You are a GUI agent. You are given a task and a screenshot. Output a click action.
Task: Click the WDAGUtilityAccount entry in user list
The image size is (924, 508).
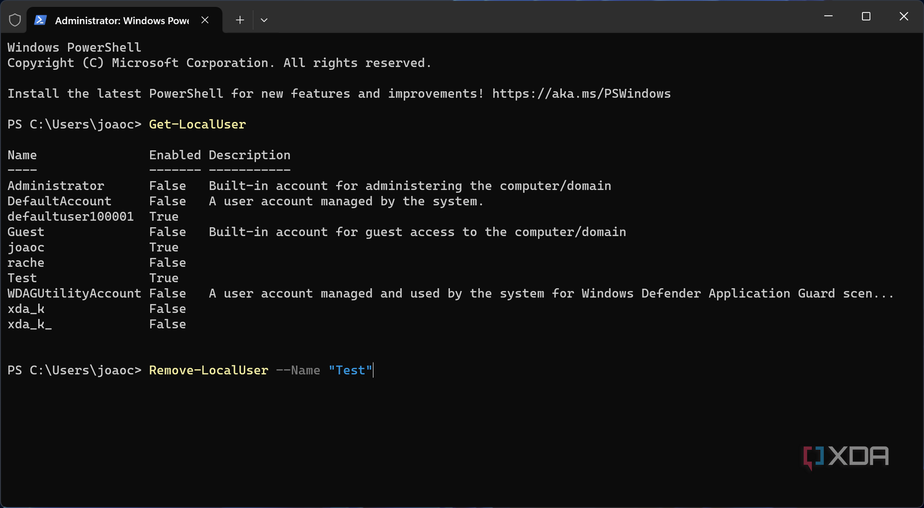point(74,294)
